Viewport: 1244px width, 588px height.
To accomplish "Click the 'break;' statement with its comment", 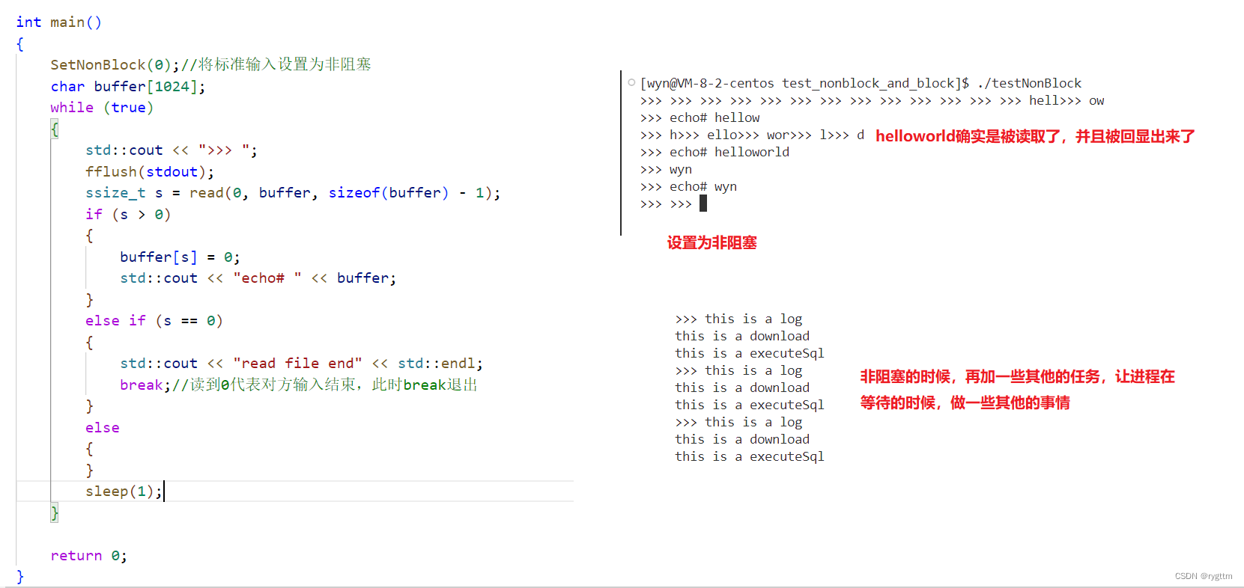I will click(299, 385).
